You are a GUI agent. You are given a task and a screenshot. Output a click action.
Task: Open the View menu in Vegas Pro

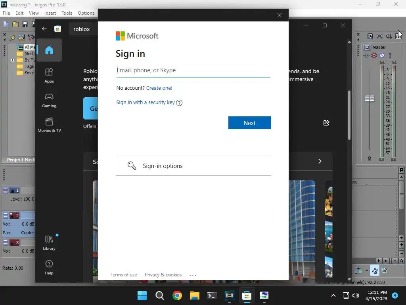tap(34, 13)
